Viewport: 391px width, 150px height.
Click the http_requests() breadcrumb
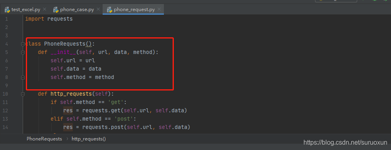[89, 139]
